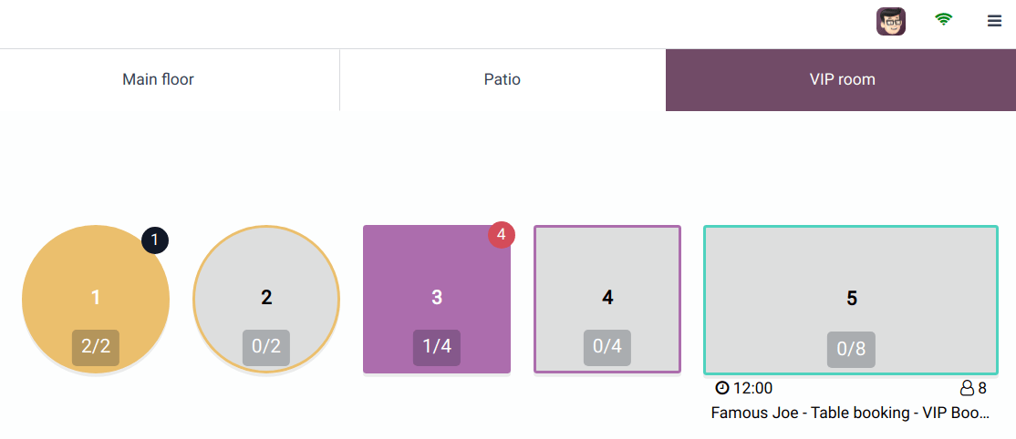
Task: Click the 0/2 seats indicator on table 2
Action: tap(265, 347)
